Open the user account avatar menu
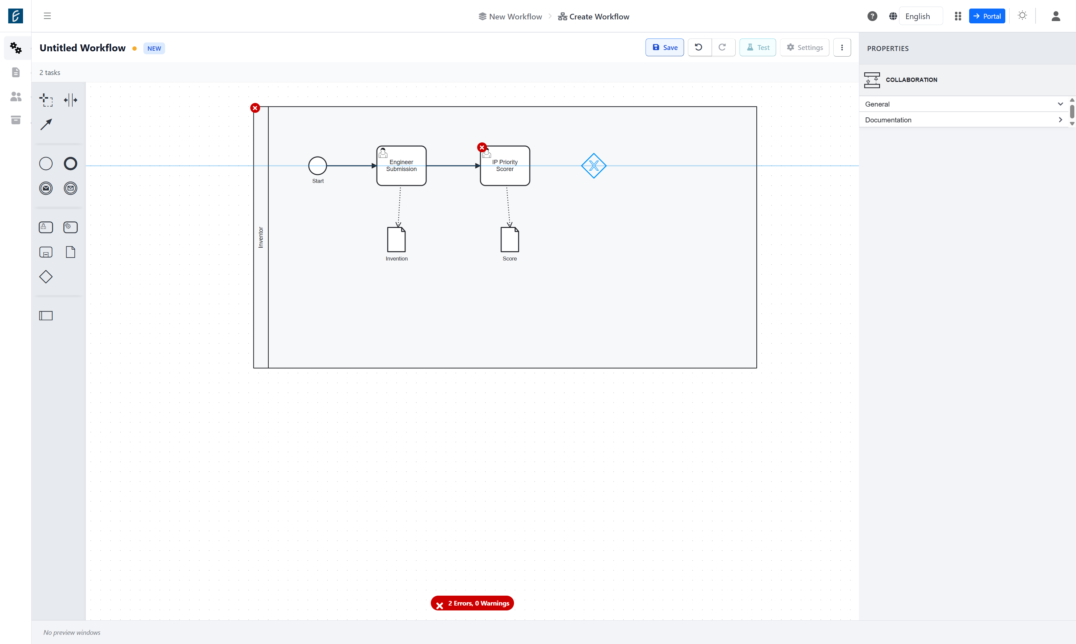 (x=1056, y=16)
